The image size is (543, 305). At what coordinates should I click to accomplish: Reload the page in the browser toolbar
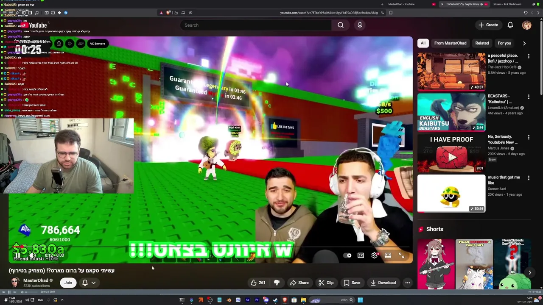[x=526, y=13]
